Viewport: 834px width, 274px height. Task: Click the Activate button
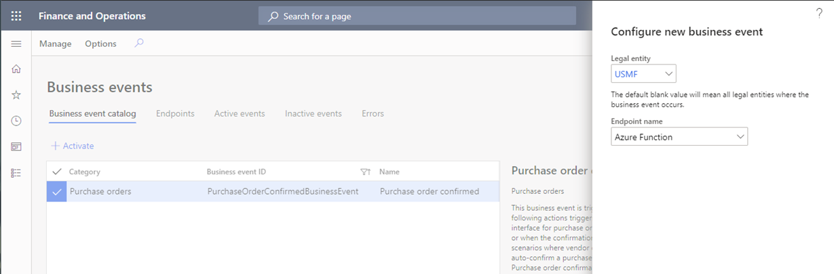[x=72, y=146]
